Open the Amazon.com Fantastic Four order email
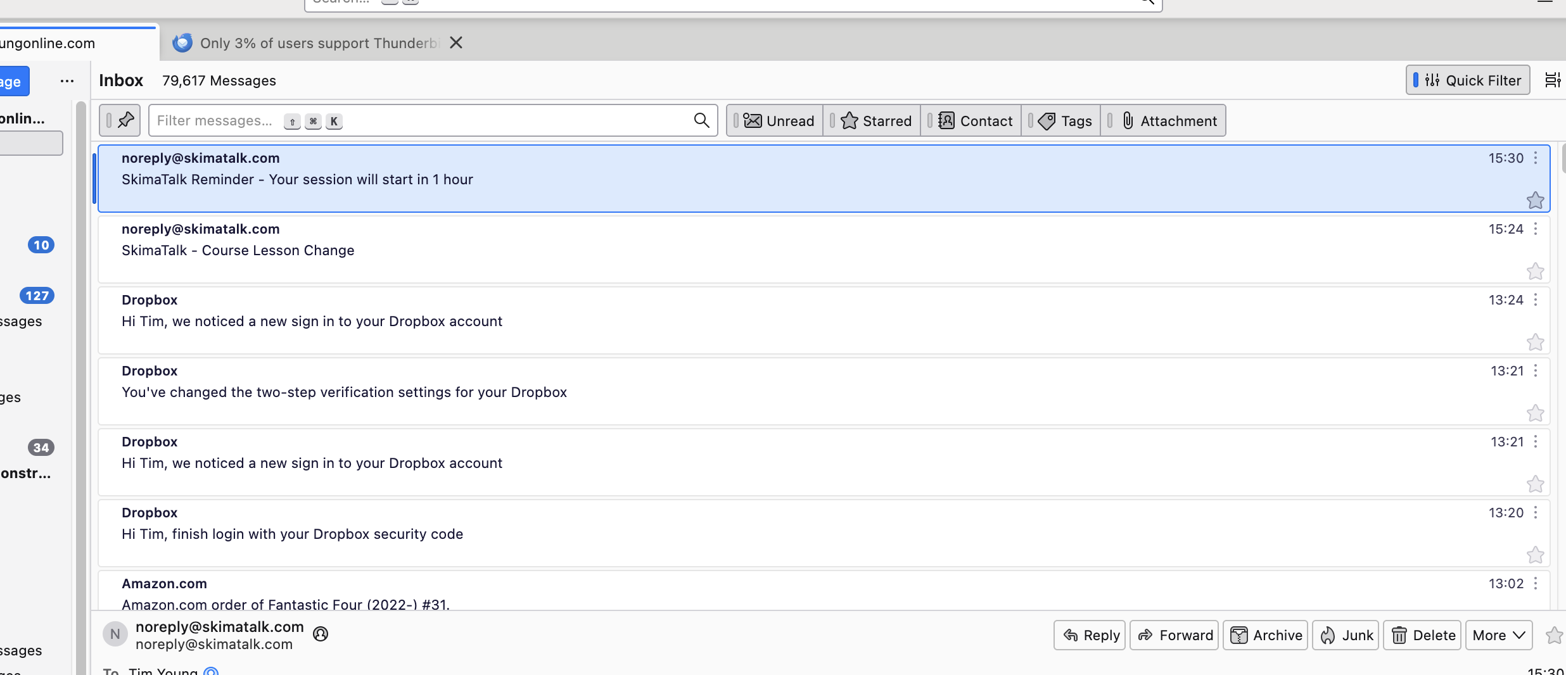This screenshot has width=1566, height=675. click(824, 591)
